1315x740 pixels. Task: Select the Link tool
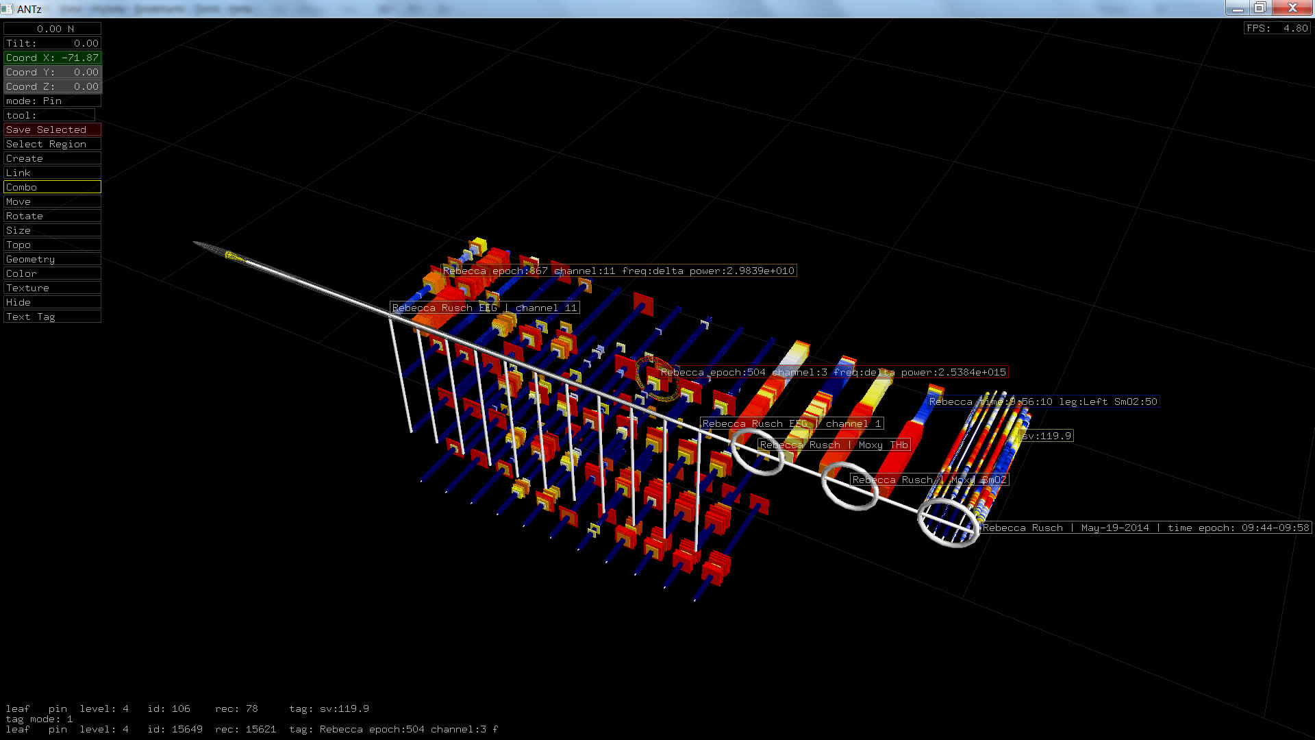click(52, 173)
